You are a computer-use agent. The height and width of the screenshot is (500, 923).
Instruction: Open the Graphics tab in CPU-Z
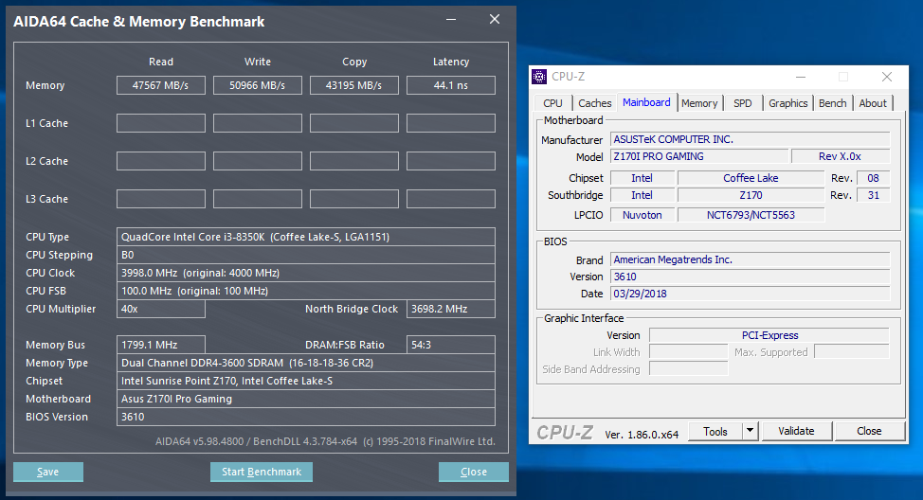pyautogui.click(x=788, y=103)
